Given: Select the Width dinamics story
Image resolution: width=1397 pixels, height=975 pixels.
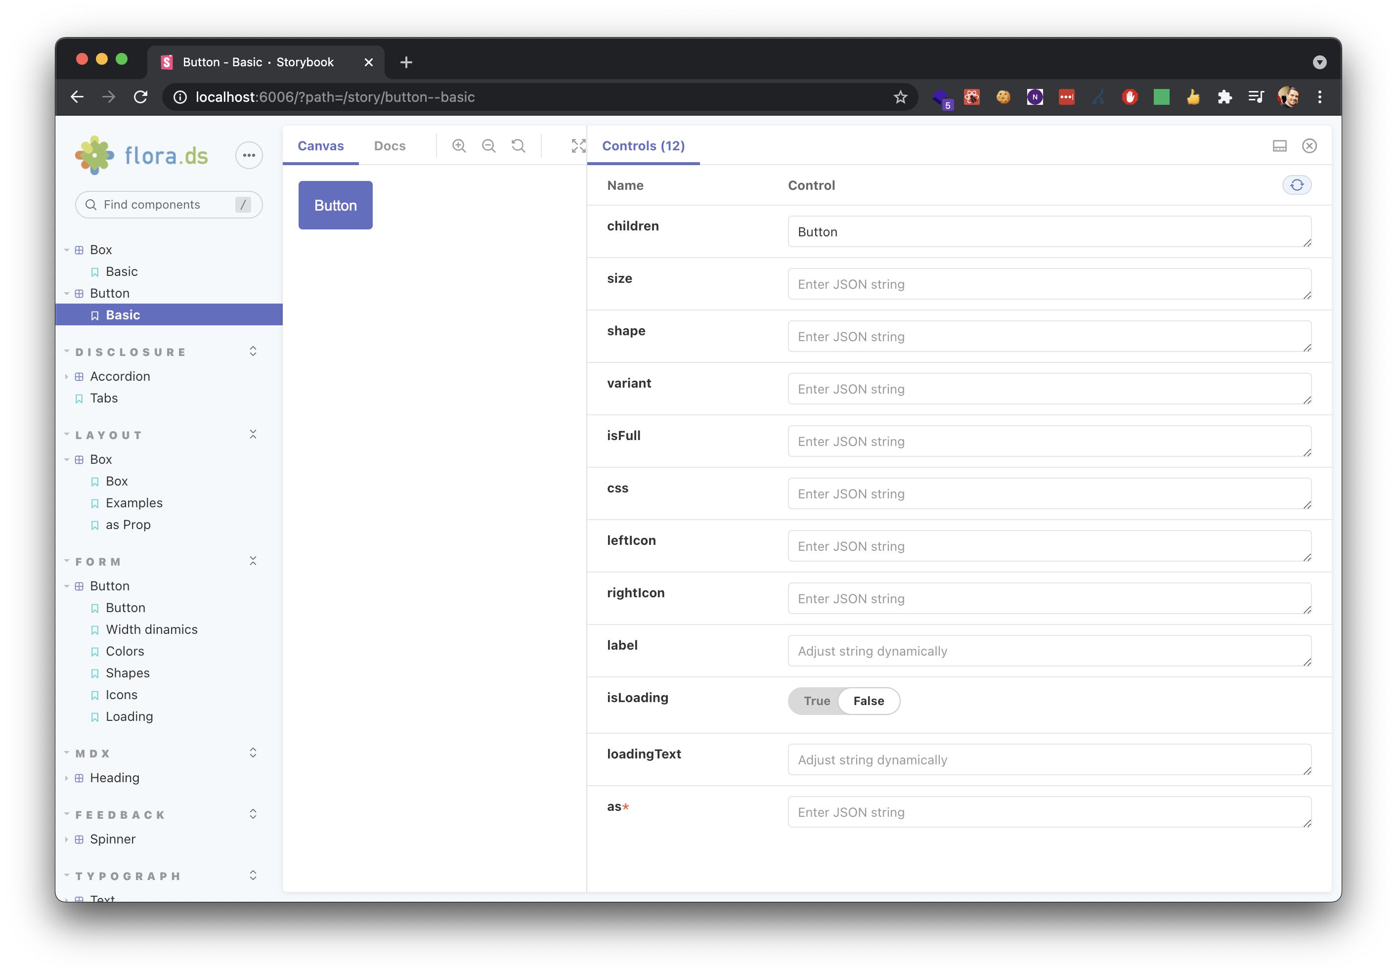Looking at the screenshot, I should 151,629.
